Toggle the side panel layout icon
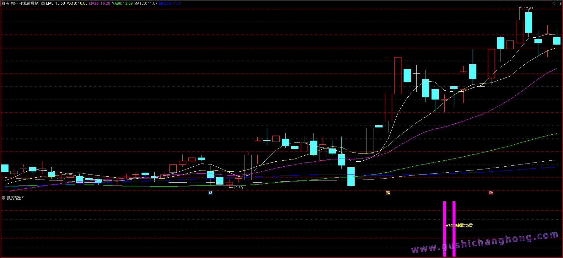Image resolution: width=563 pixels, height=258 pixels. (x=559, y=4)
